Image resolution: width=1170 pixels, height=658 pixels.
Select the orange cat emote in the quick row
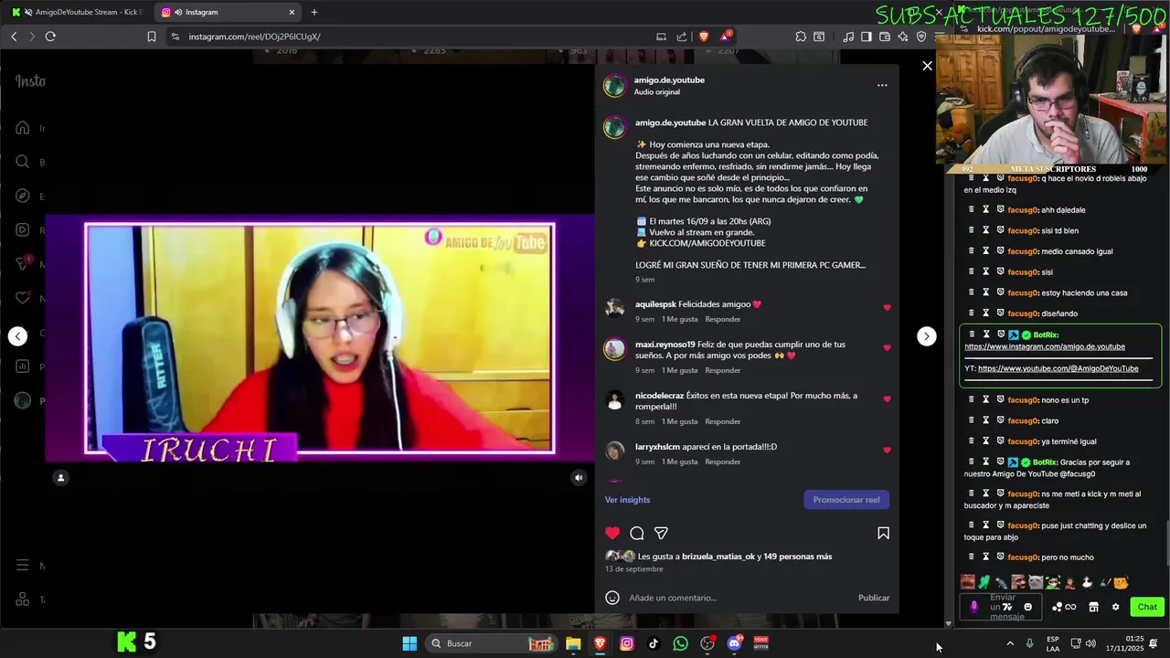pyautogui.click(x=1121, y=582)
